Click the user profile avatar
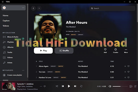138x92 pixels. [4, 8]
